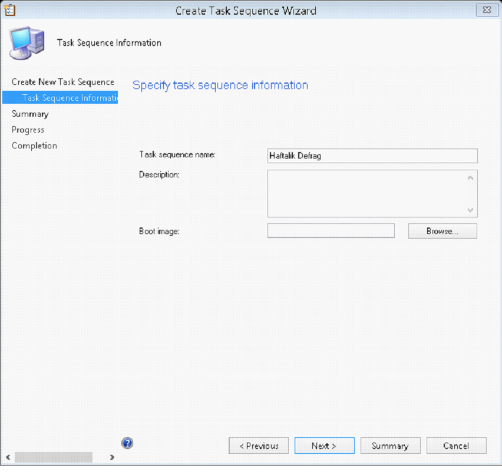502x475 pixels.
Task: Click into the Description text area
Action: [367, 193]
